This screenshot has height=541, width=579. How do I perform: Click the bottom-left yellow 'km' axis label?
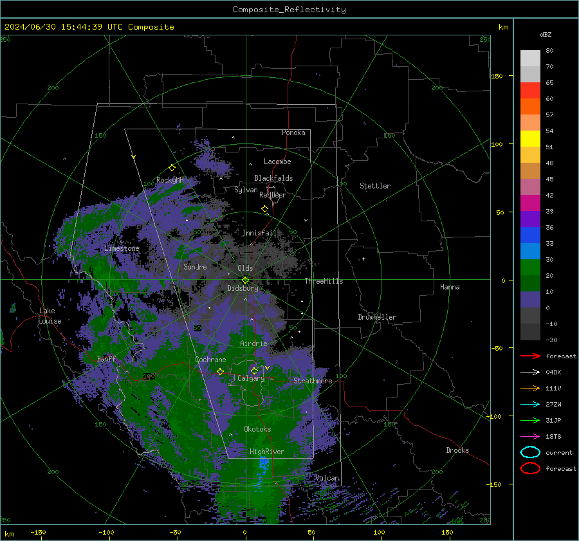tap(9, 534)
